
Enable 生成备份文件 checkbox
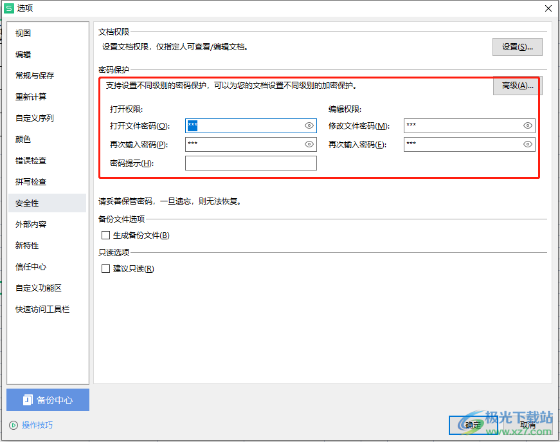click(105, 235)
